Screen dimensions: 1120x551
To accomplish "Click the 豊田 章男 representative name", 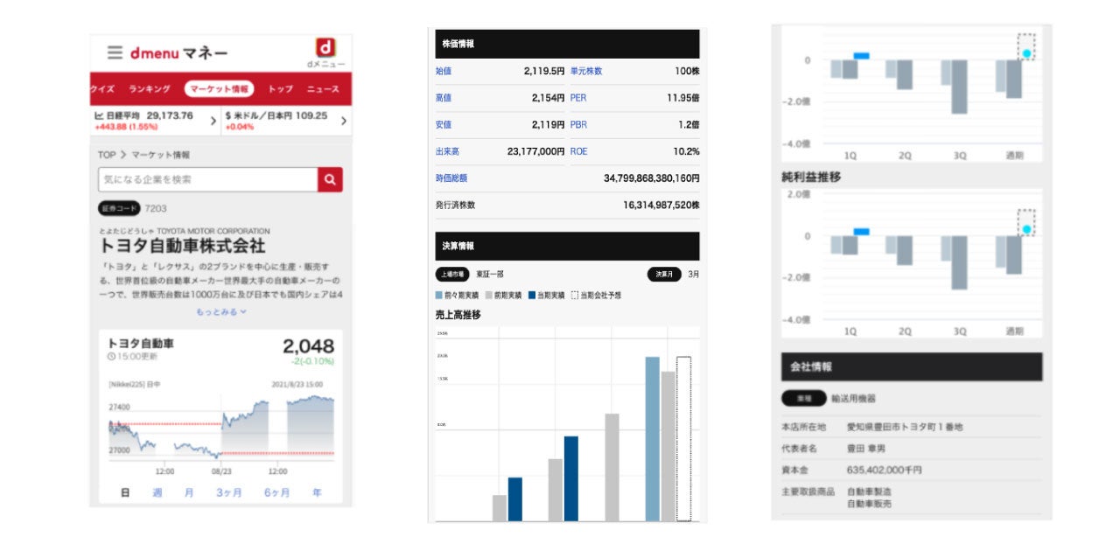I will tap(867, 448).
